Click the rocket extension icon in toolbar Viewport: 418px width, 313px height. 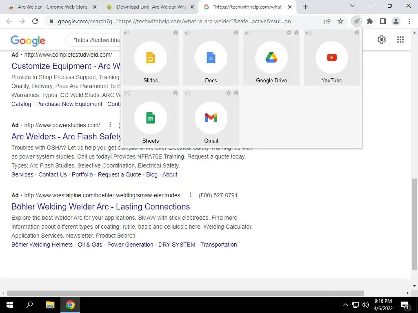(x=356, y=21)
